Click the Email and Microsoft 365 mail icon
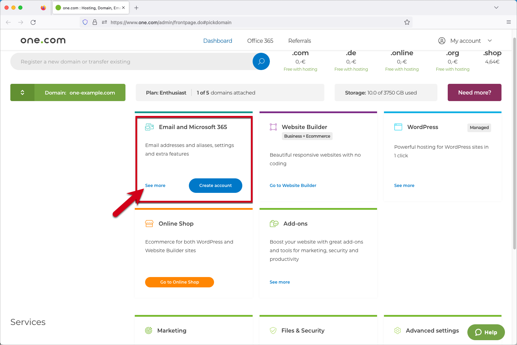Viewport: 517px width, 345px height. pos(149,127)
